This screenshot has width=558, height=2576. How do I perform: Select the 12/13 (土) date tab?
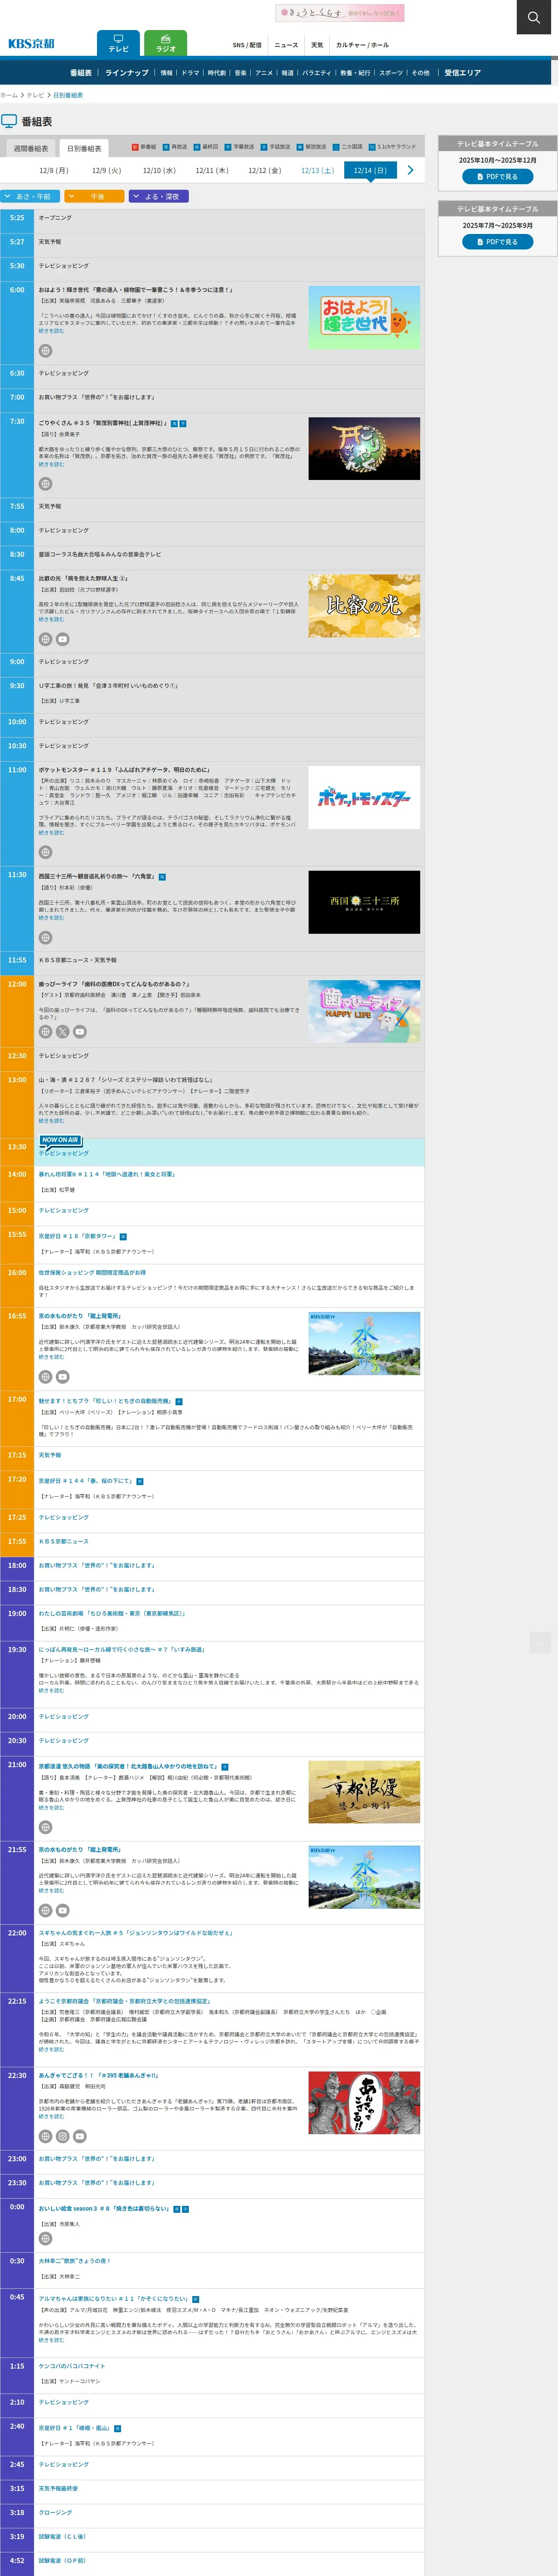pyautogui.click(x=317, y=170)
